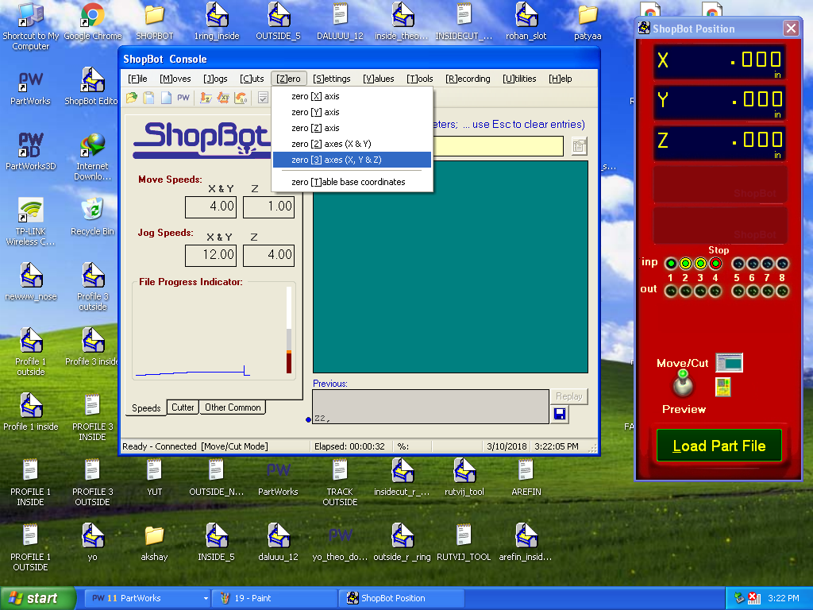Toggle output 2 indicator

coord(685,291)
